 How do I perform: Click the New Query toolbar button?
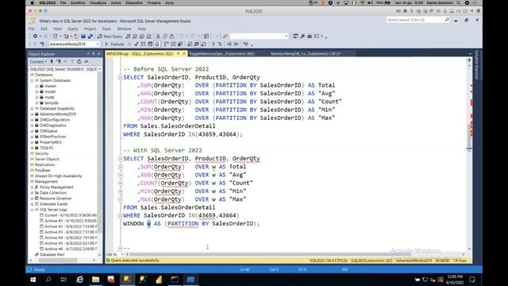tap(110, 37)
